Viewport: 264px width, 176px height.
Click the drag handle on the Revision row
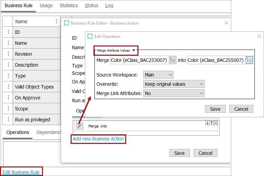9,54
